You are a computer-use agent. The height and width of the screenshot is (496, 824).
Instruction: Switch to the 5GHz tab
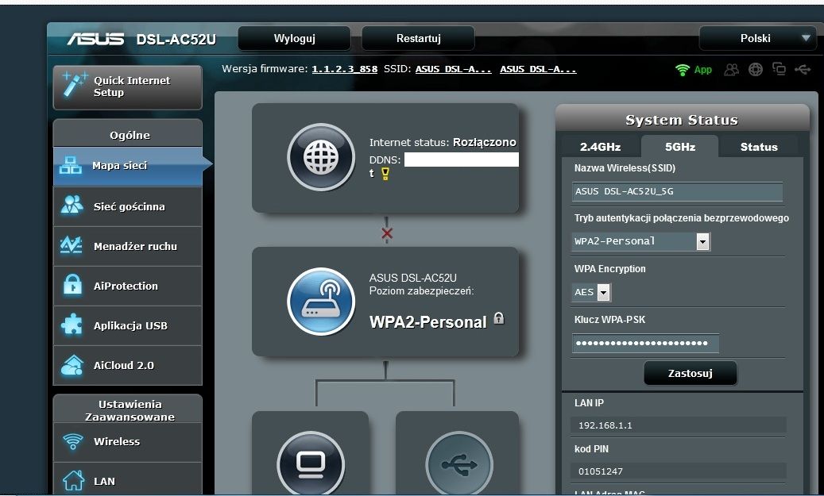point(680,147)
